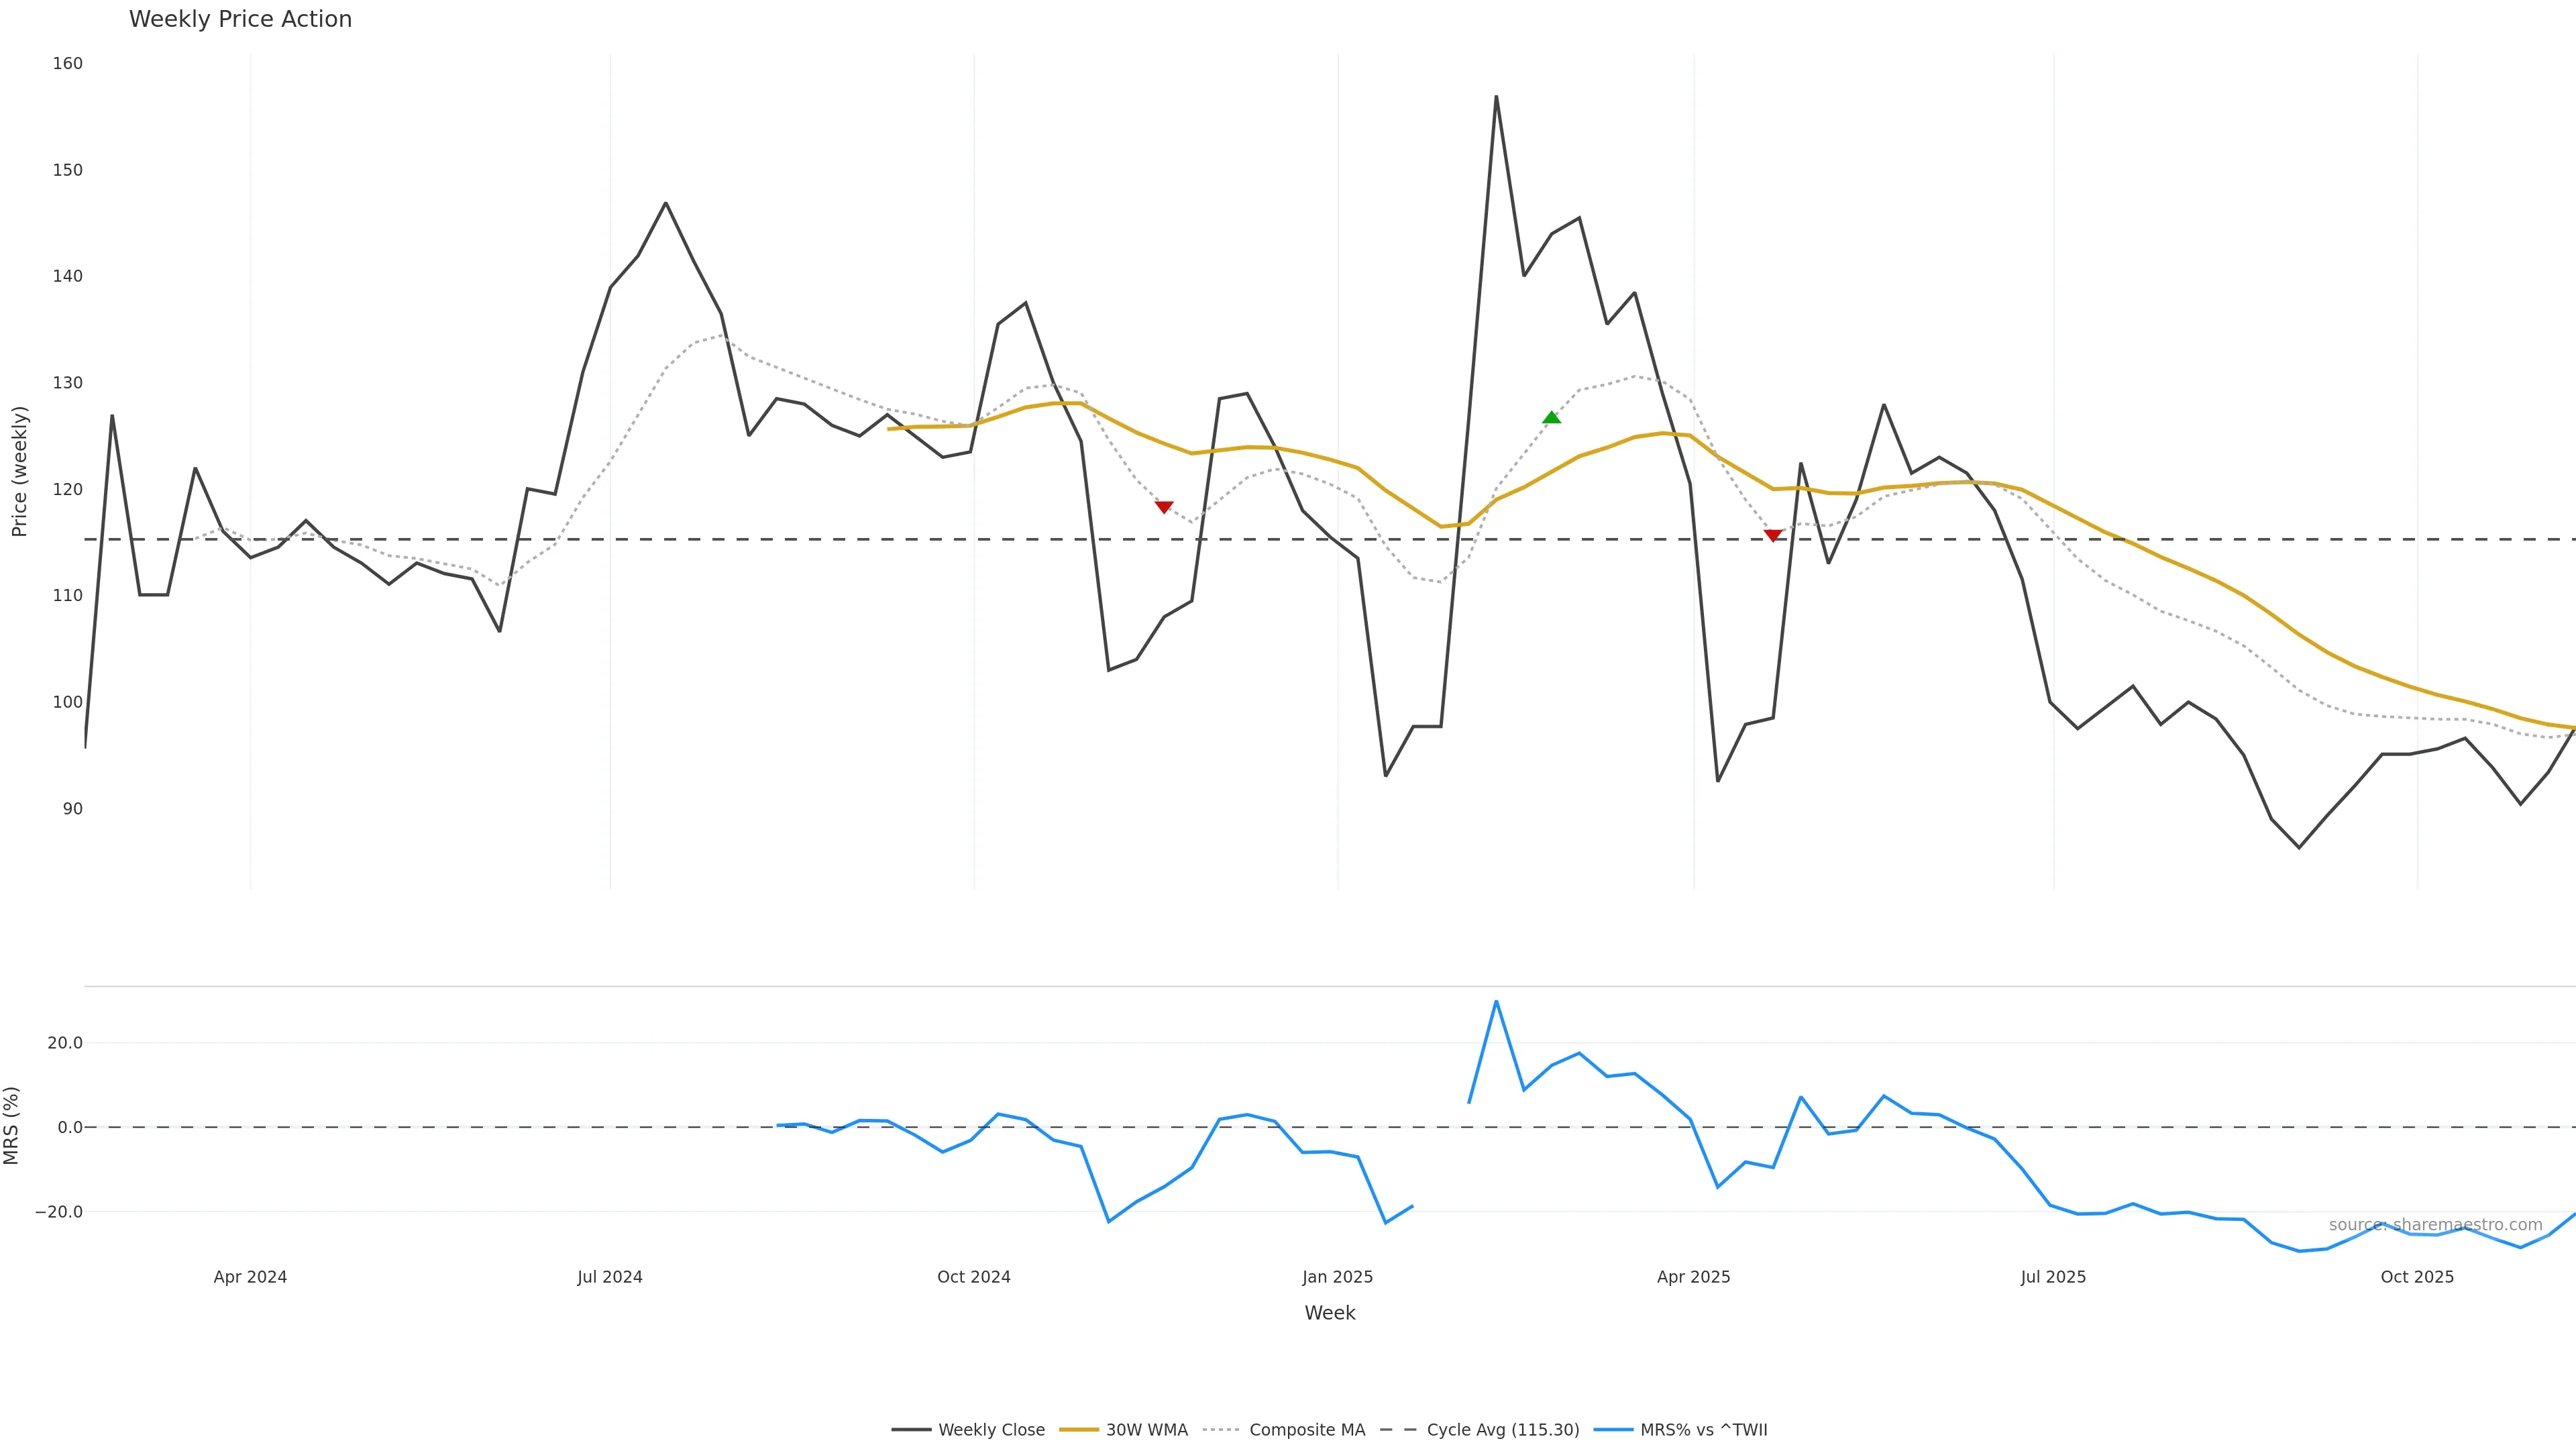Click the Price (weekly) y-axis title

20,471
